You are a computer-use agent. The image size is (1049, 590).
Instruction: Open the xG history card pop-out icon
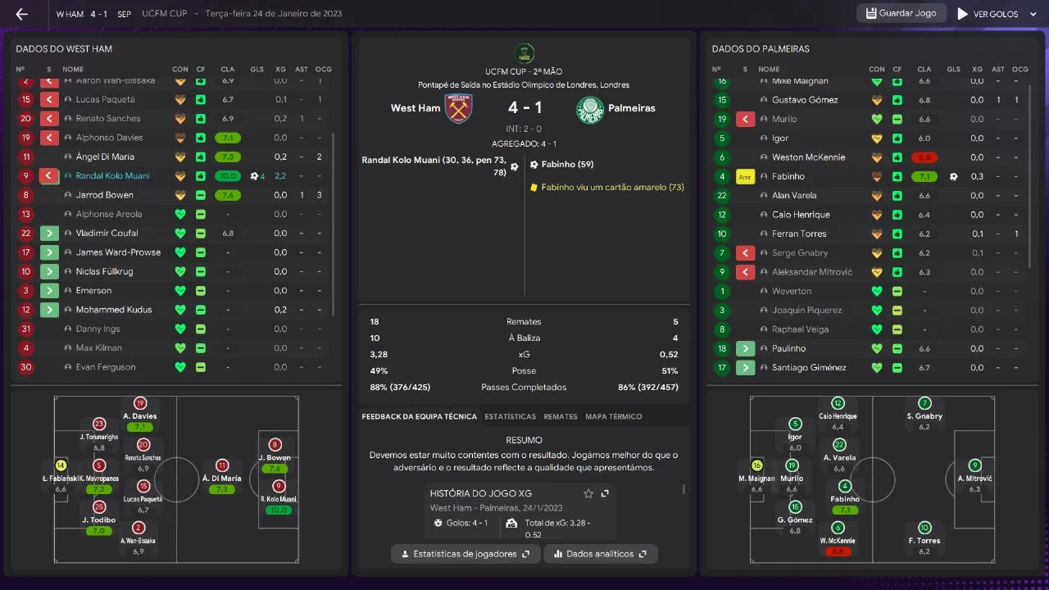(x=605, y=493)
